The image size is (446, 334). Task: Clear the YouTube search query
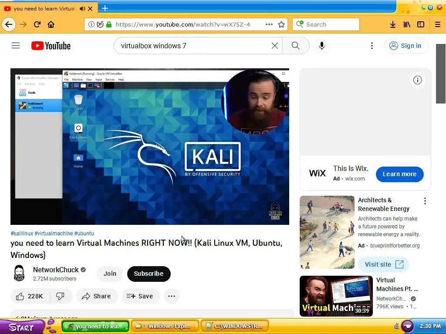pyautogui.click(x=275, y=46)
